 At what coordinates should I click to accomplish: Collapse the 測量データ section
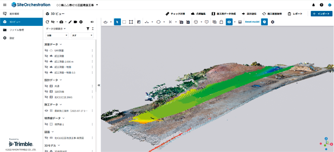pyautogui.click(x=61, y=45)
